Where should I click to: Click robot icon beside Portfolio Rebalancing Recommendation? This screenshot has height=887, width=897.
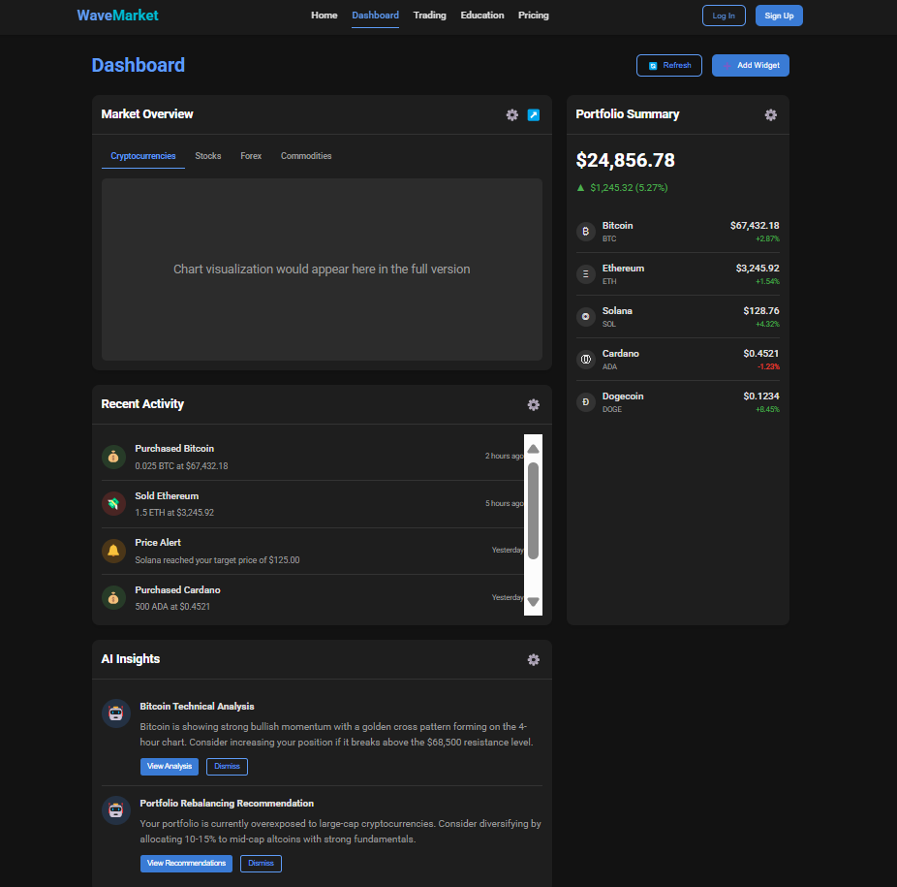116,810
